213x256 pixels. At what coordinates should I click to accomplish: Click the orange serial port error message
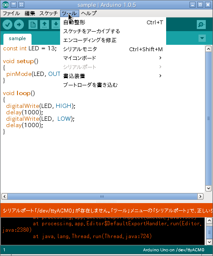pos(106,210)
